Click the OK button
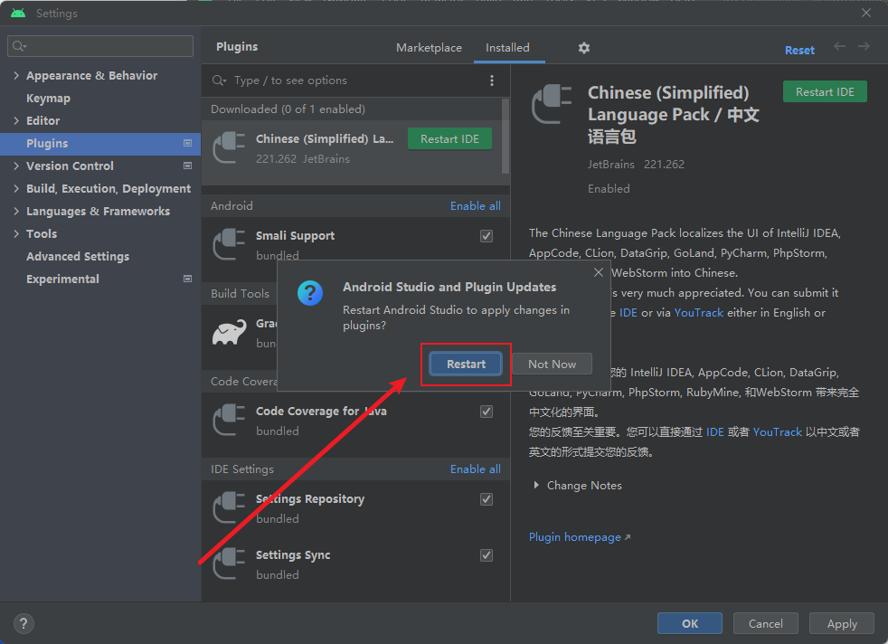The height and width of the screenshot is (644, 888). point(690,623)
